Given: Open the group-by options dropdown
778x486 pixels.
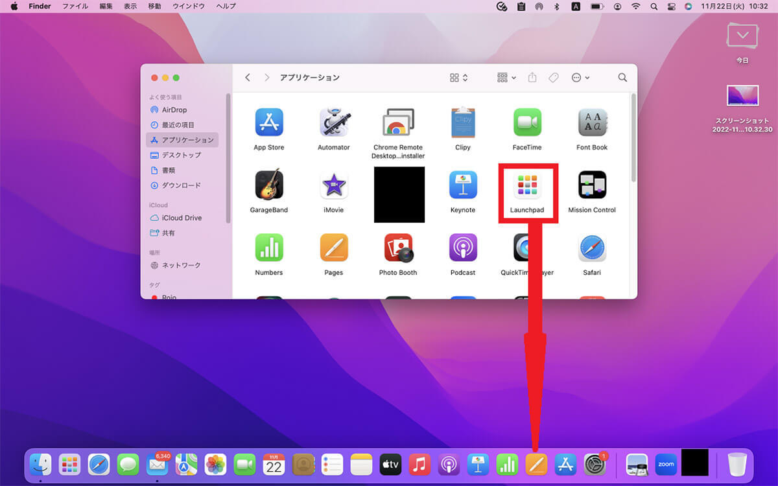Looking at the screenshot, I should click(506, 77).
